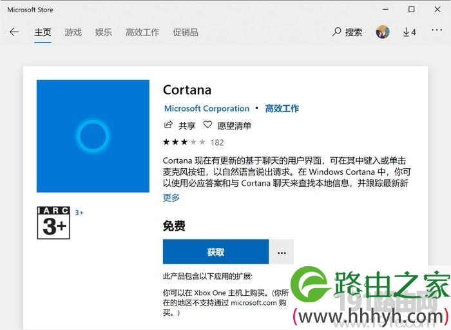Click the Cortana blue app thumbnail
This screenshot has height=330, width=451.
93,136
